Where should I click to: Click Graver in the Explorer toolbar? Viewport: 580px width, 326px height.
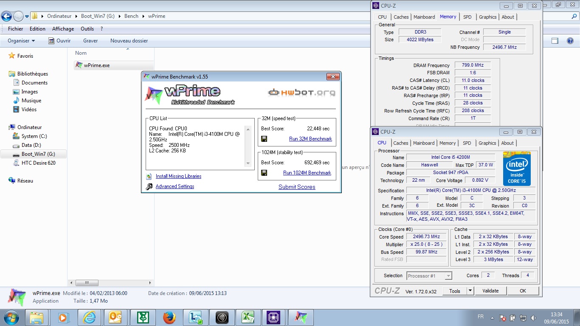90,41
